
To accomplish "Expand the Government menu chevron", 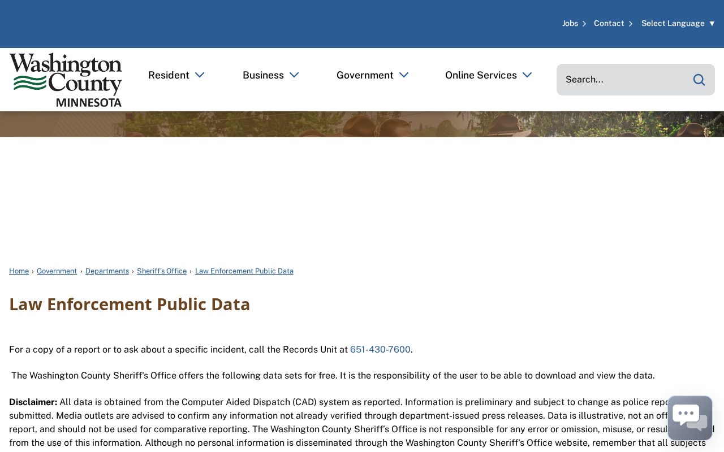I will (404, 75).
